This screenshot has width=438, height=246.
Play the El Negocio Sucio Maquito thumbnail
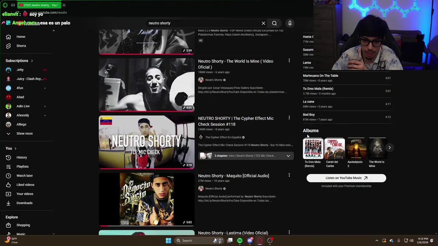coord(146,200)
